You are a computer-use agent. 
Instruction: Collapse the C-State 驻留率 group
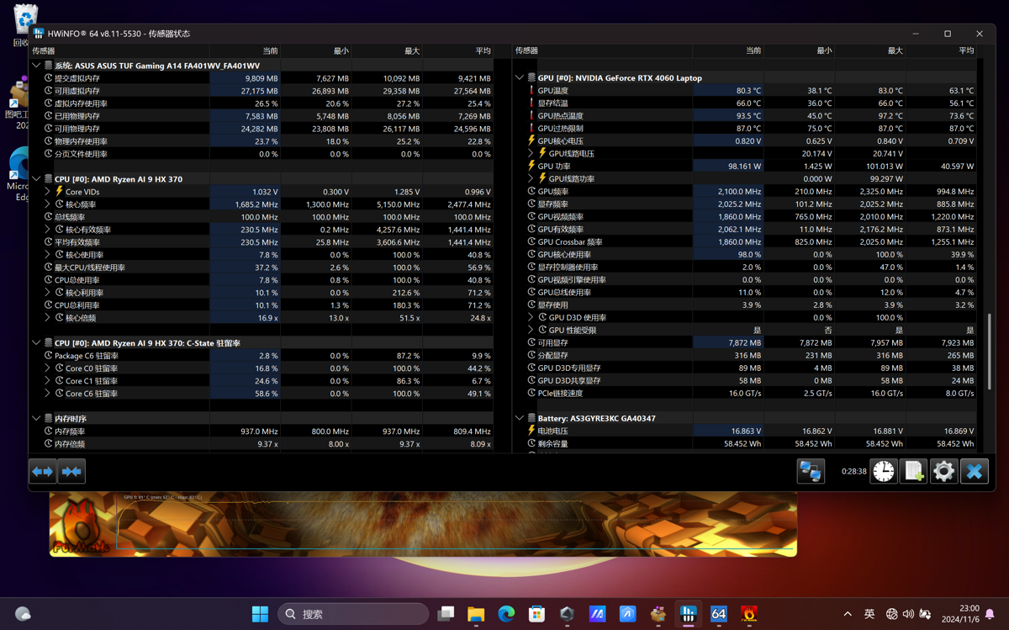36,343
